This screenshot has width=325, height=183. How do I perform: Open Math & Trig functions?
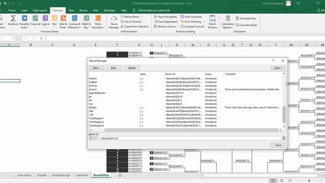[x=86, y=21]
